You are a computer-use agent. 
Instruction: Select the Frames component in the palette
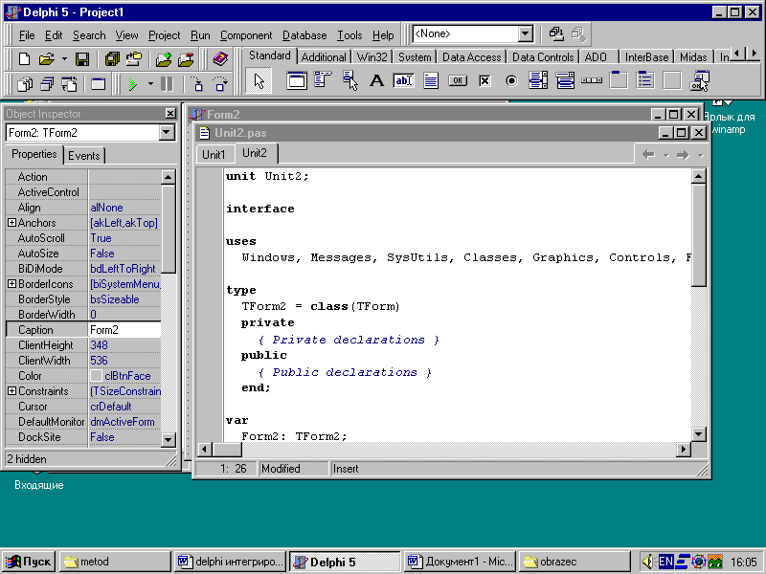click(x=297, y=80)
